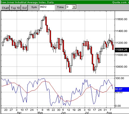Click the 100.00 oscillator axis label

(120, 78)
